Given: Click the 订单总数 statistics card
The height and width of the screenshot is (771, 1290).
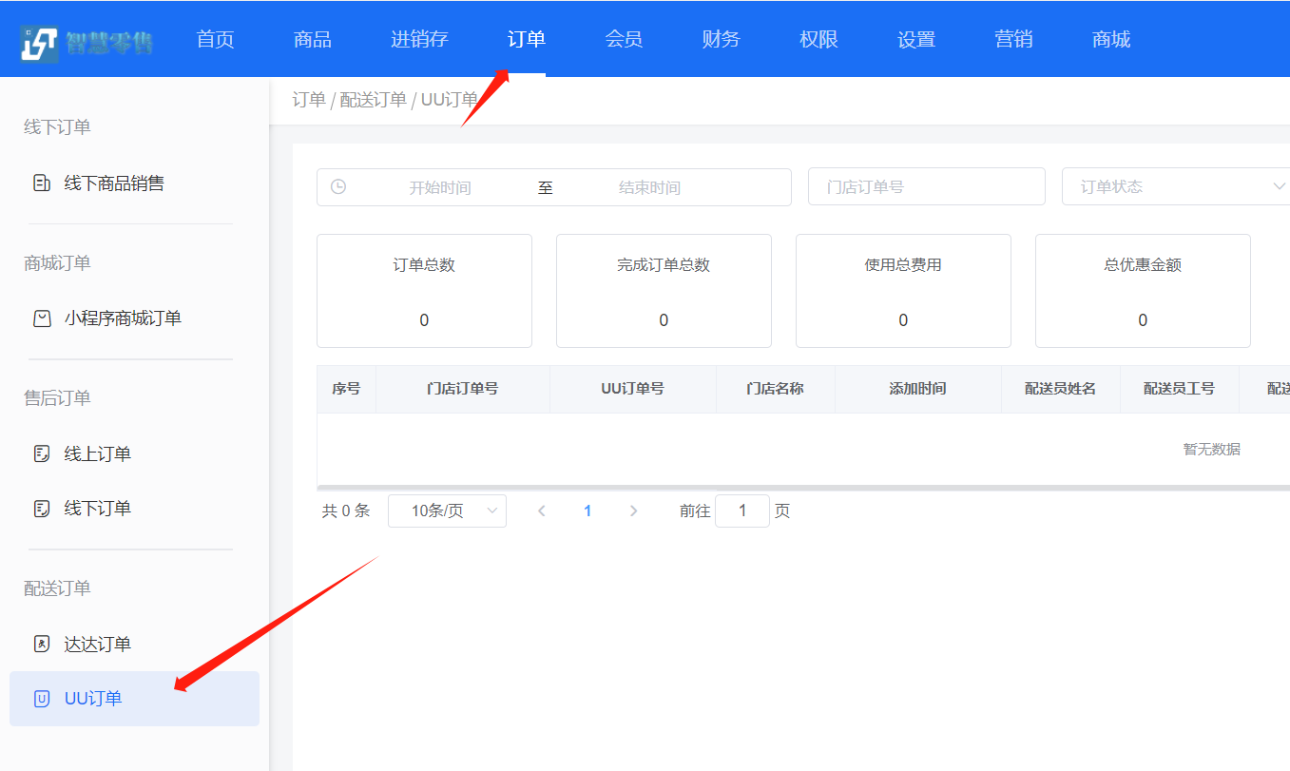Looking at the screenshot, I should click(x=424, y=291).
